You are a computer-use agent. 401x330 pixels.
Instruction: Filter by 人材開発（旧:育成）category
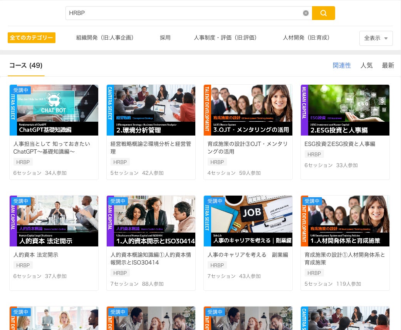click(306, 38)
